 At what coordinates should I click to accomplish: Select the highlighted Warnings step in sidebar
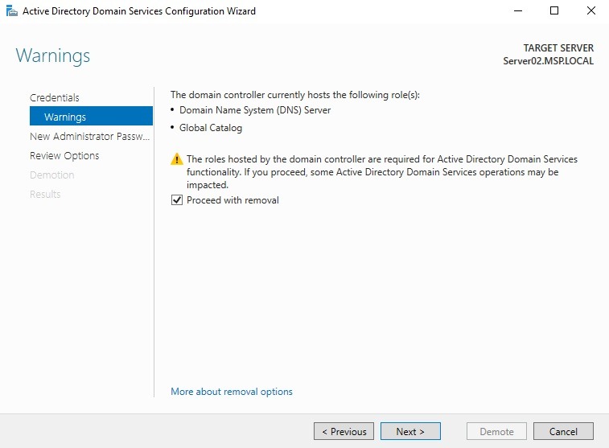coord(65,117)
